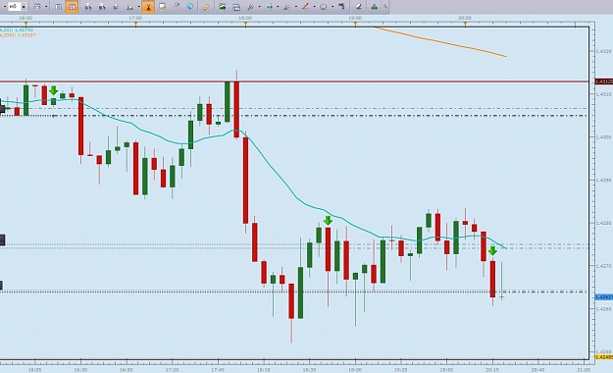Click the curved arrow icon left of the globe

click(177, 7)
